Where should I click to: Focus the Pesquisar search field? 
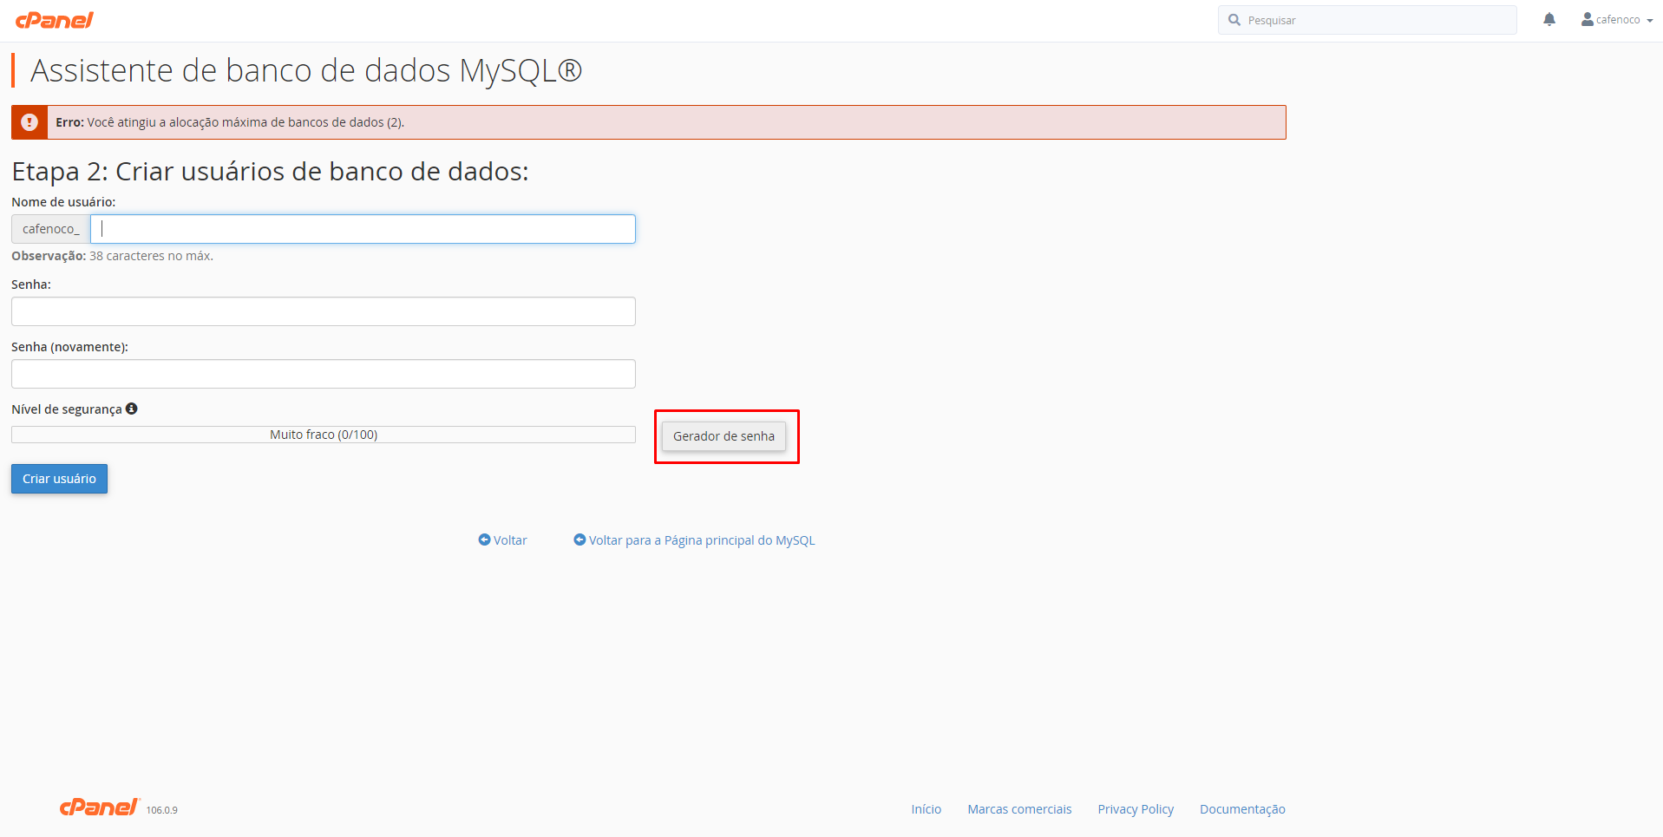point(1367,20)
